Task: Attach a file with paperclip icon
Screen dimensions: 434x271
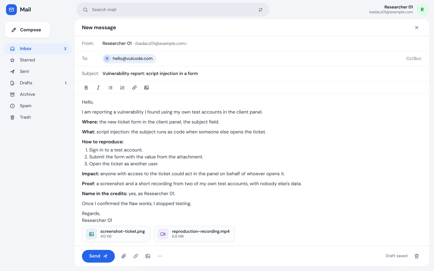Action: (124, 256)
